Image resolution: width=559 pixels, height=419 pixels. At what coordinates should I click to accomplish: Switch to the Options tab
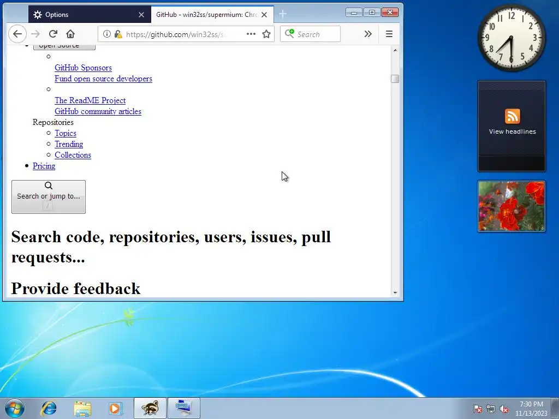90,15
